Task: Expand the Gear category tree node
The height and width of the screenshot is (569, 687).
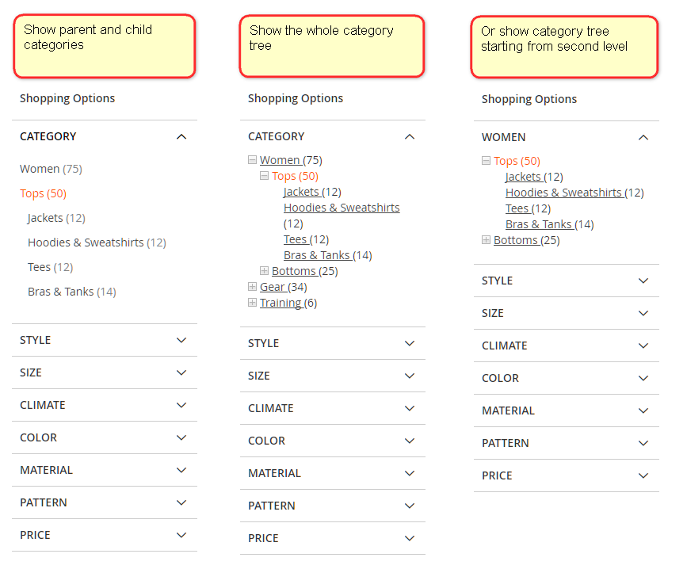Action: click(x=252, y=286)
